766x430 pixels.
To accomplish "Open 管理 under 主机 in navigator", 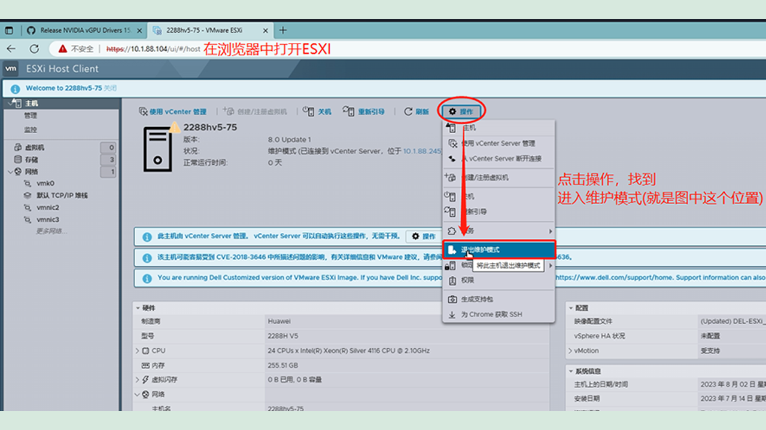I will pyautogui.click(x=31, y=116).
